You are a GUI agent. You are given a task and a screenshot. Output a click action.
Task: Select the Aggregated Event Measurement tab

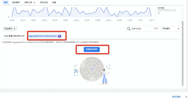(x=45, y=36)
